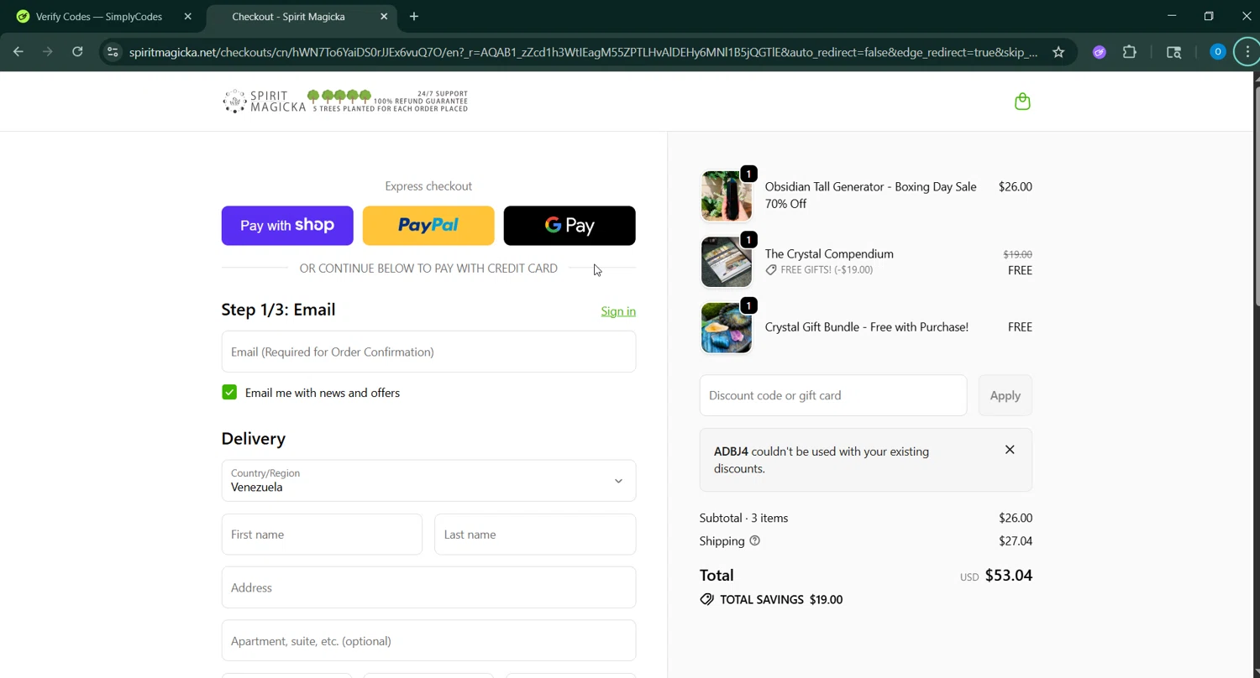
Task: Click the total amount $53.04
Action: coord(1009,576)
